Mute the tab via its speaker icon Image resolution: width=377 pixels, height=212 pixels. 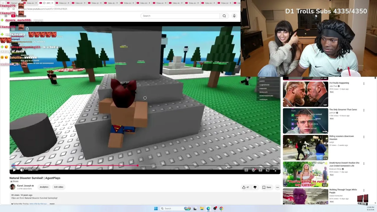pos(44,3)
